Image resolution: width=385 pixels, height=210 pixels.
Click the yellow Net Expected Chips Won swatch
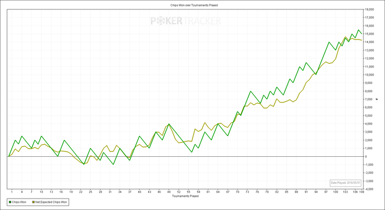34,202
